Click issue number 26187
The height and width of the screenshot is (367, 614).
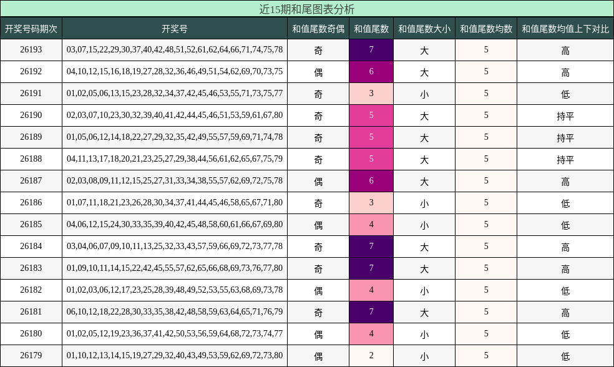[x=31, y=181]
